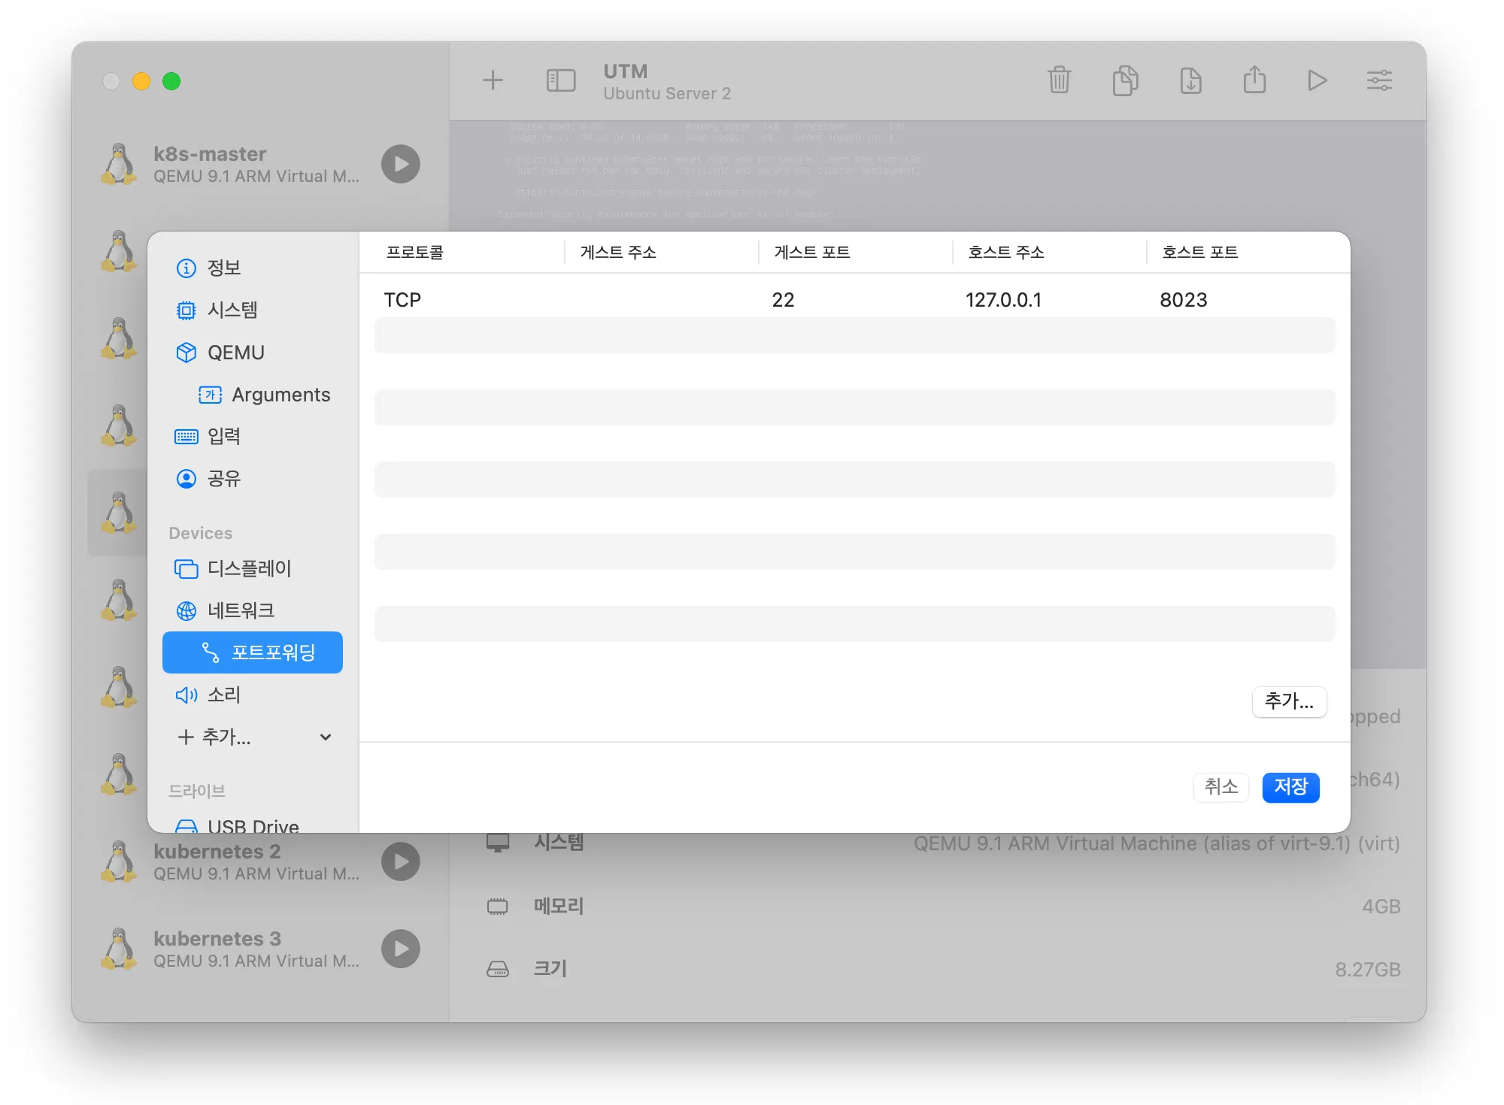Start the kubernetes 3 virtual machine

400,949
